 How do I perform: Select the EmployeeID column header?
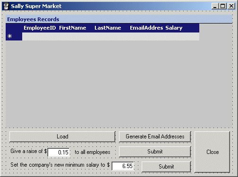coord(40,28)
